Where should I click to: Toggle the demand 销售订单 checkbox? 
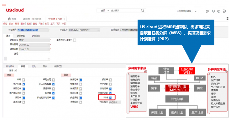point(81,80)
